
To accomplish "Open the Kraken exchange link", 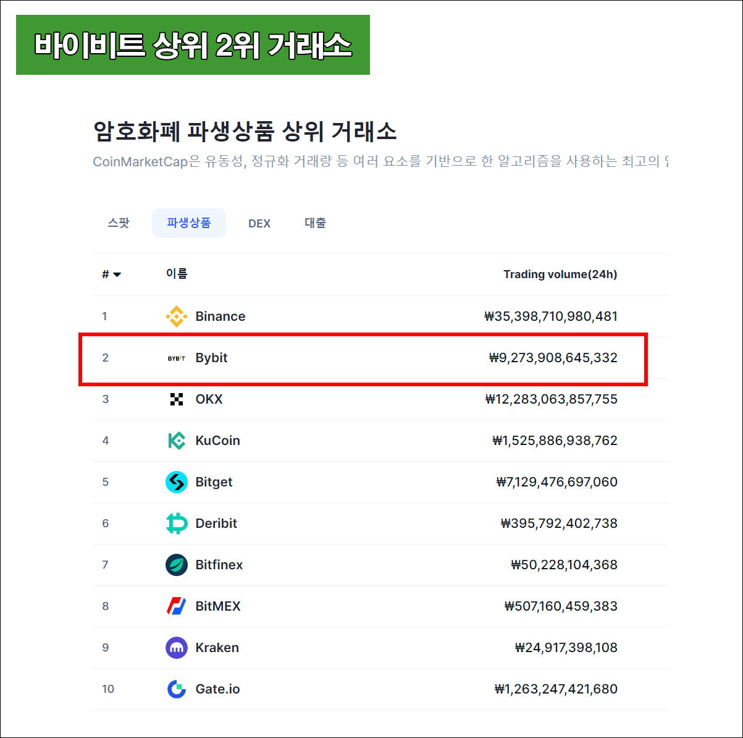I will 217,648.
